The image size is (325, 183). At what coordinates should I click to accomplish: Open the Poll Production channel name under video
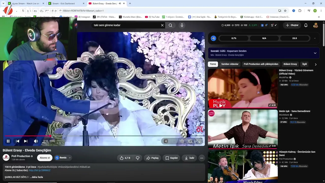point(21,156)
